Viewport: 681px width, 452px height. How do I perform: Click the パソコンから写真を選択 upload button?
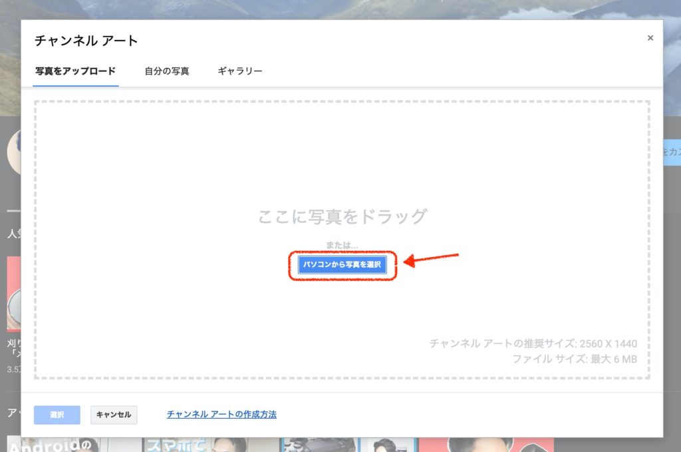coord(341,264)
